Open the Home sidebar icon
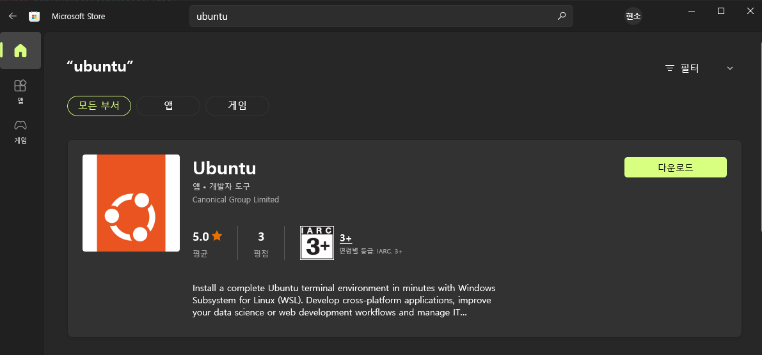 tap(20, 50)
